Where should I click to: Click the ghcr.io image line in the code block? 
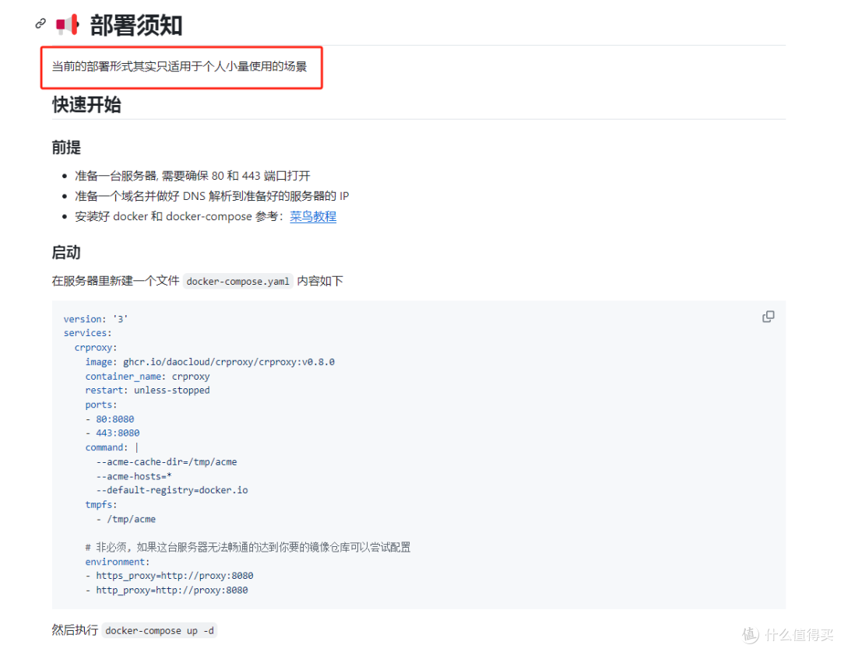(x=209, y=361)
